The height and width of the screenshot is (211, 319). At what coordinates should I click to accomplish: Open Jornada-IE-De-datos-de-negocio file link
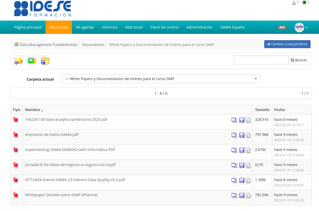[70, 165]
